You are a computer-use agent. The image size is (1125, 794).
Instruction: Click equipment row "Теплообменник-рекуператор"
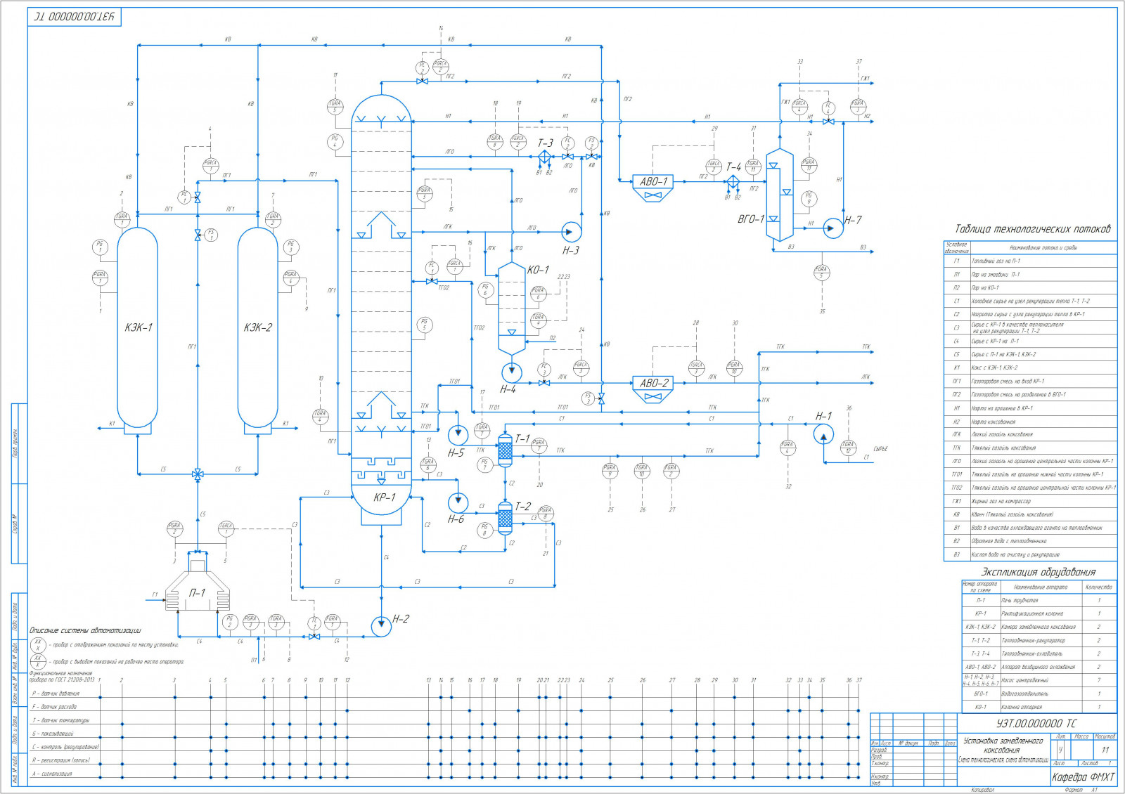click(1039, 640)
